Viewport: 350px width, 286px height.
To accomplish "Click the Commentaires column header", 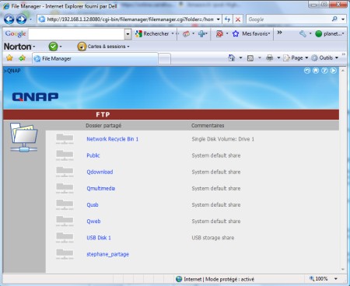I will click(208, 125).
